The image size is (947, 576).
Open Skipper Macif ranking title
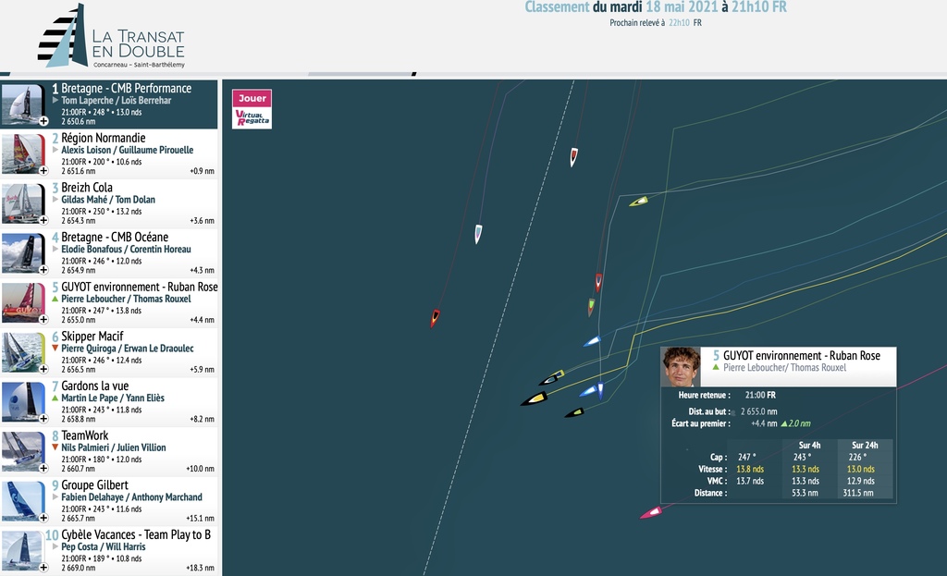tap(92, 336)
